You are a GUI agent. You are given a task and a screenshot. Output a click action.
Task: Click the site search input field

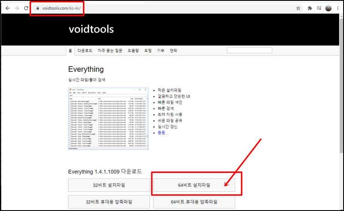click(x=249, y=50)
